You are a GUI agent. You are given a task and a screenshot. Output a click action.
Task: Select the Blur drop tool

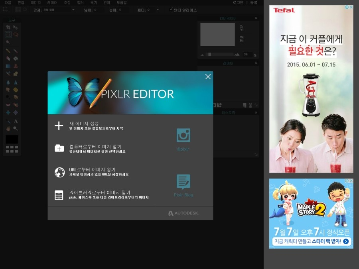(8, 82)
